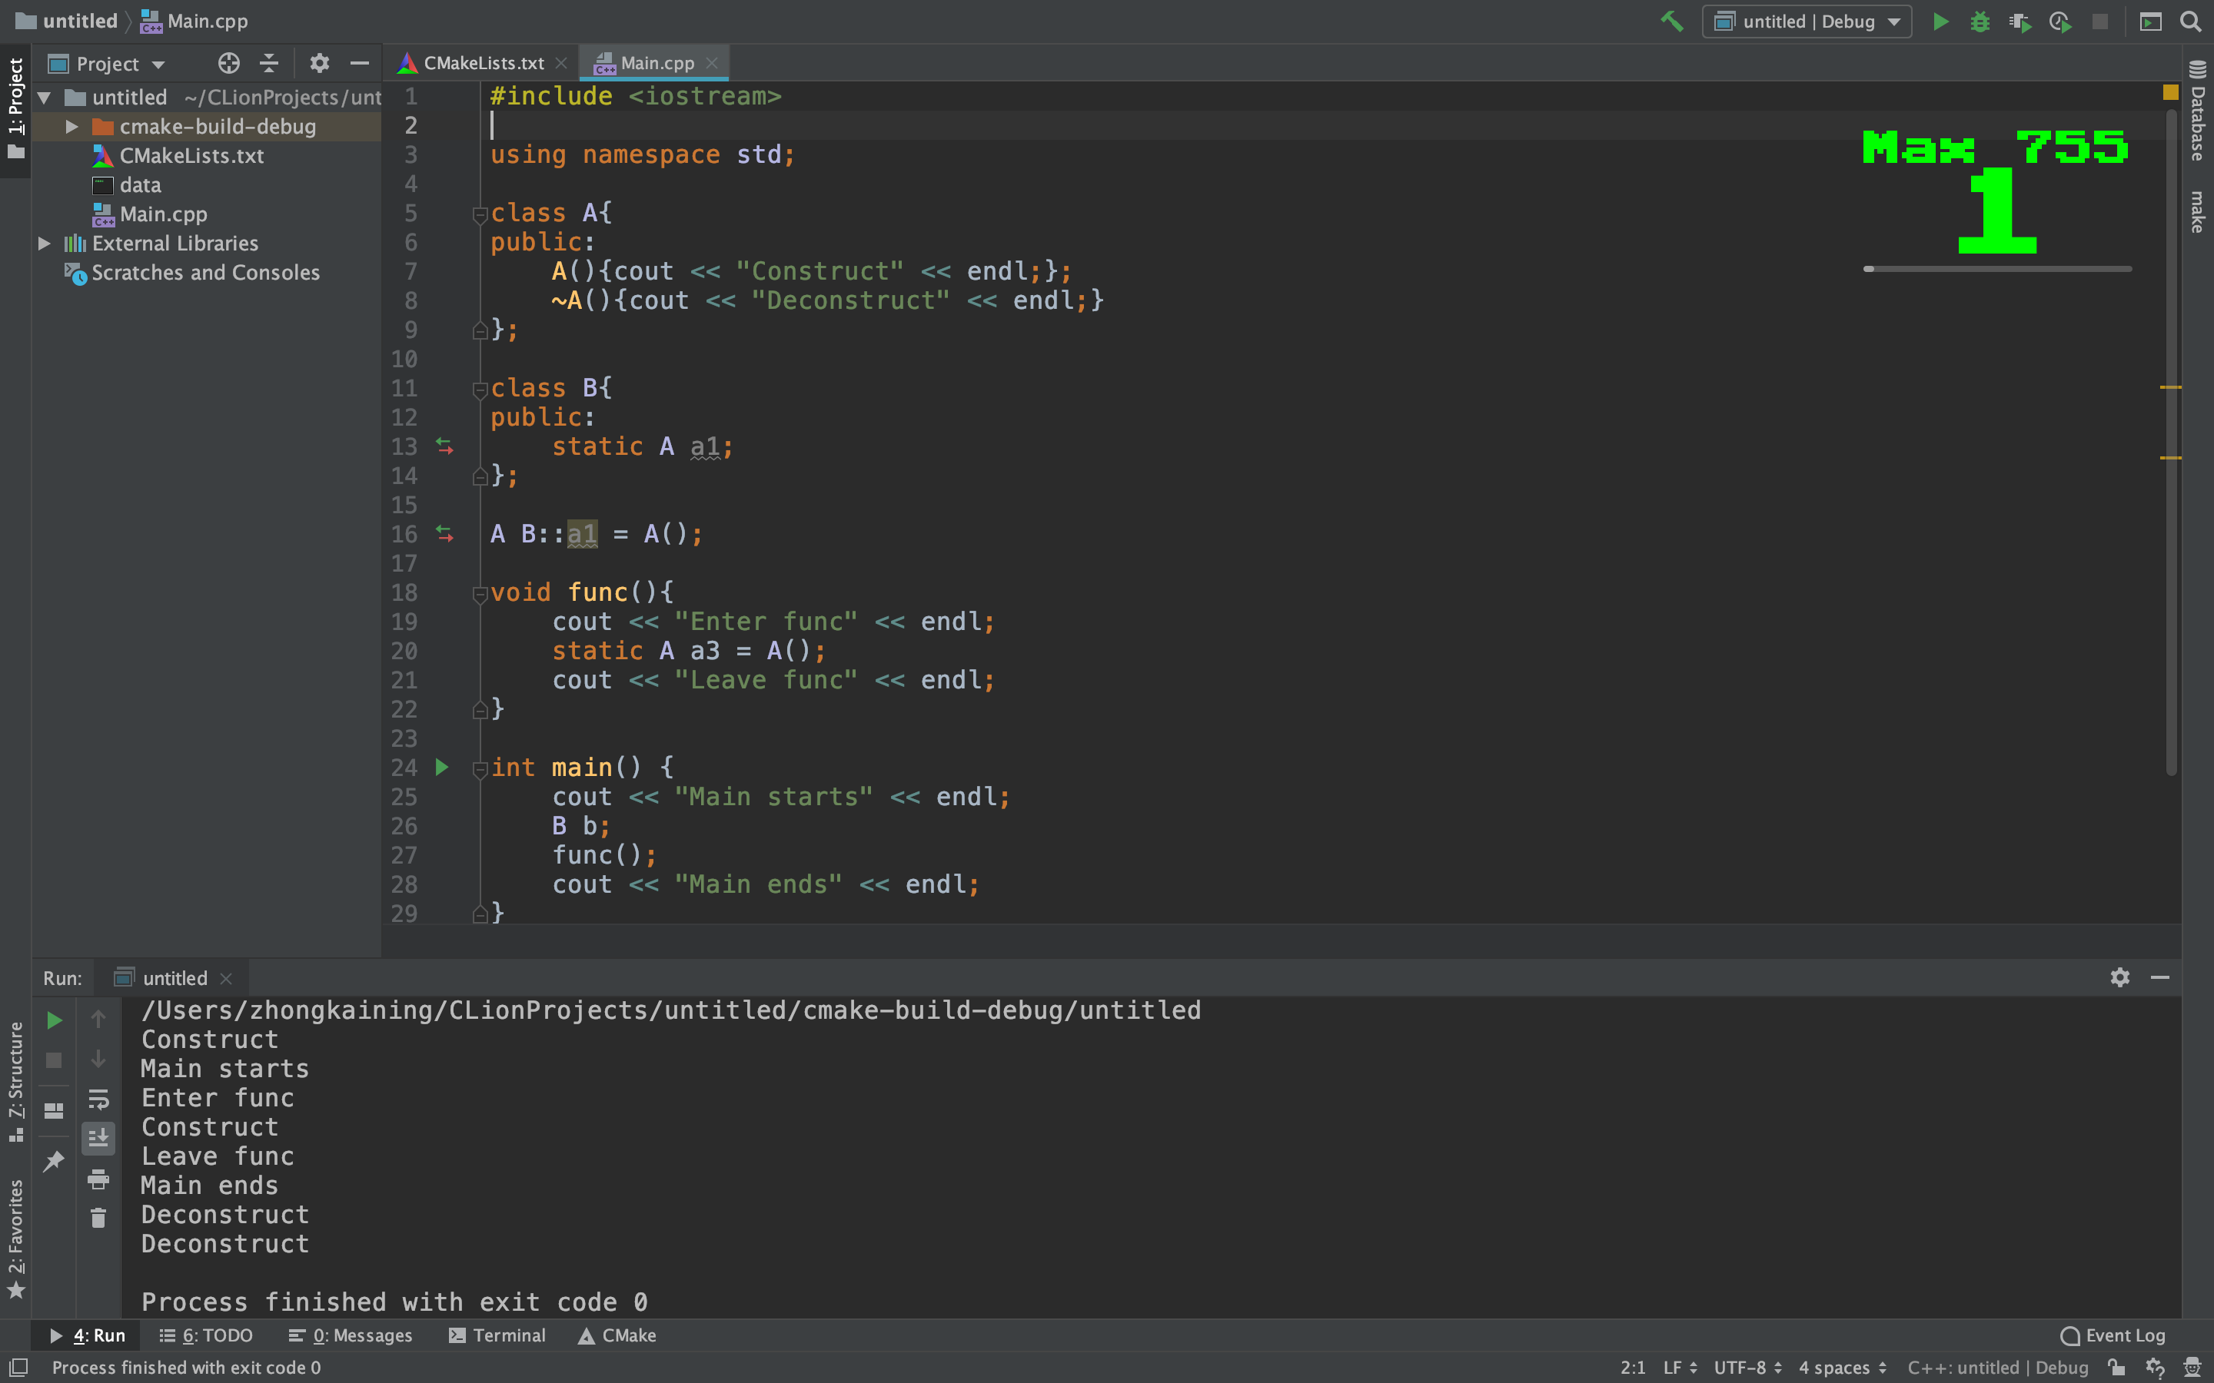
Task: Run 'untitled' with the green play button
Action: click(1940, 21)
